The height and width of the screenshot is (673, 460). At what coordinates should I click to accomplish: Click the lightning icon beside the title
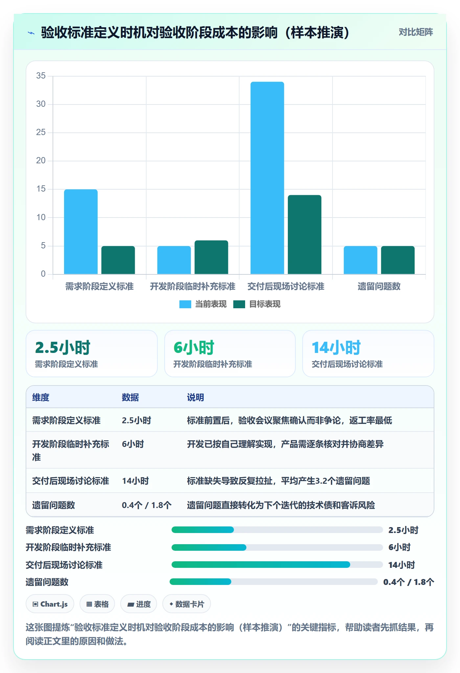(31, 33)
